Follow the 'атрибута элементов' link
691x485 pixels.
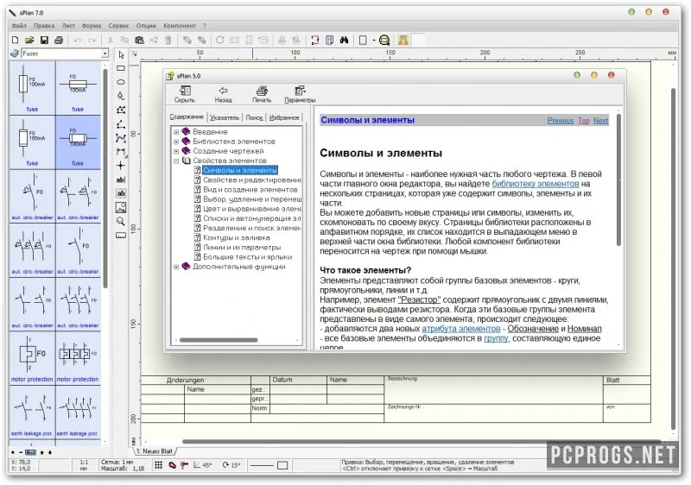(x=461, y=329)
